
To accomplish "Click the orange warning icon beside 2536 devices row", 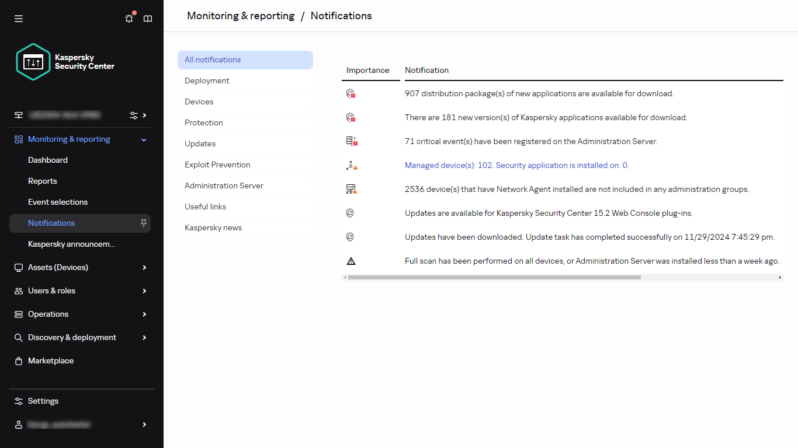I will tap(351, 188).
